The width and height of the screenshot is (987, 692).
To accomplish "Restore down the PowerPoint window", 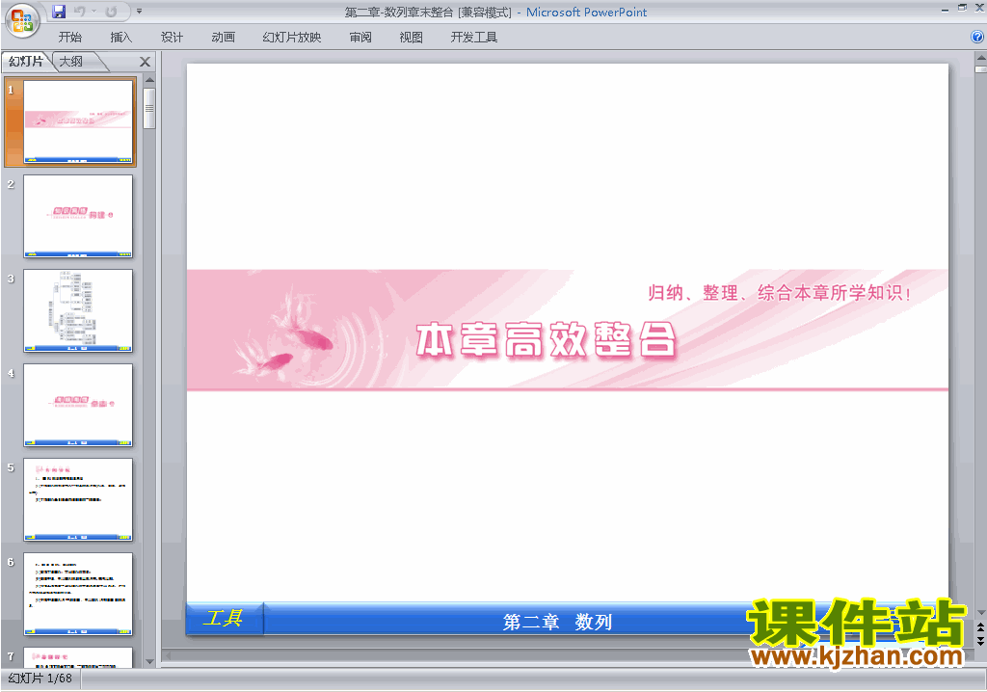I will click(x=962, y=8).
